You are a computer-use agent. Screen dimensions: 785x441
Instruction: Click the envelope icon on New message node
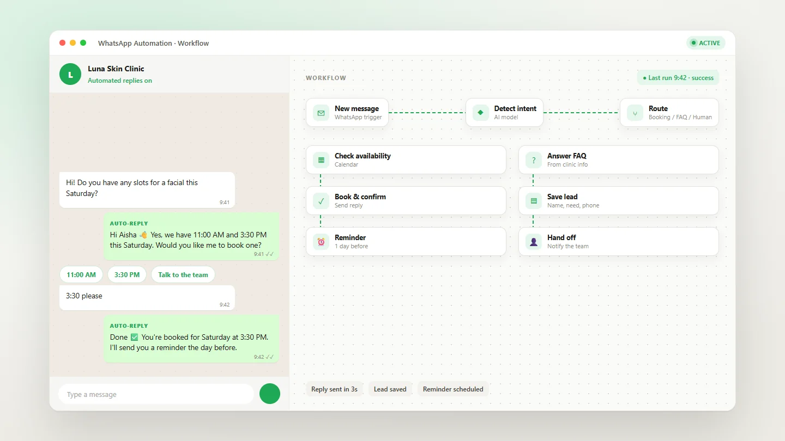(x=321, y=113)
